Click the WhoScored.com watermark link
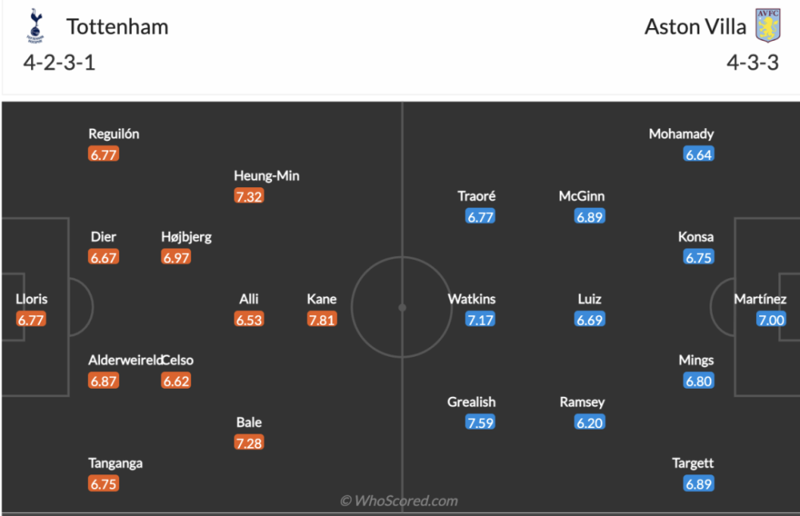This screenshot has width=800, height=516. [x=399, y=501]
